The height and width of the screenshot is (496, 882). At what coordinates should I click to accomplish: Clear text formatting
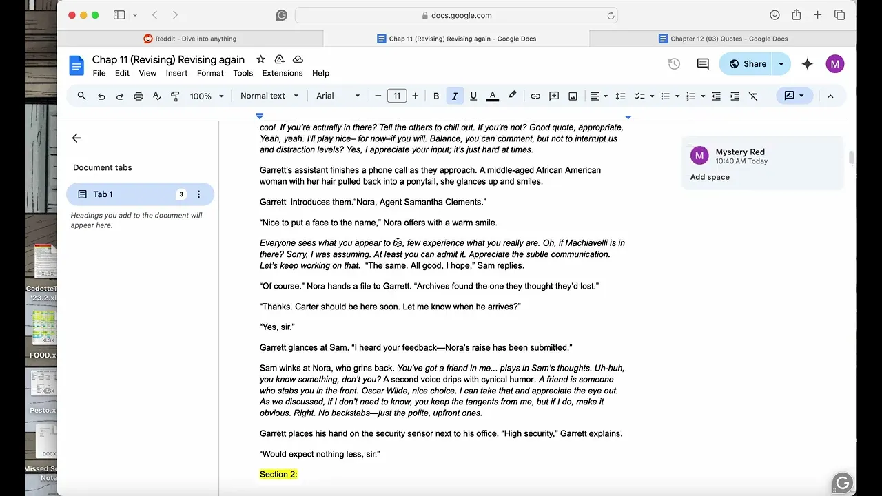tap(753, 96)
